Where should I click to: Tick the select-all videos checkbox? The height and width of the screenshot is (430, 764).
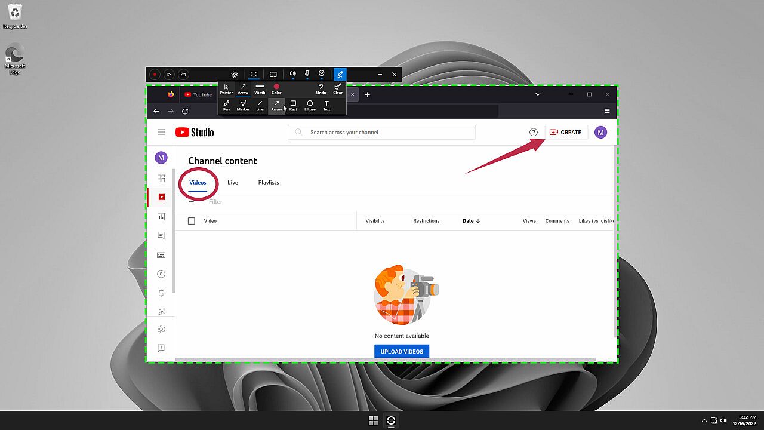(x=192, y=221)
